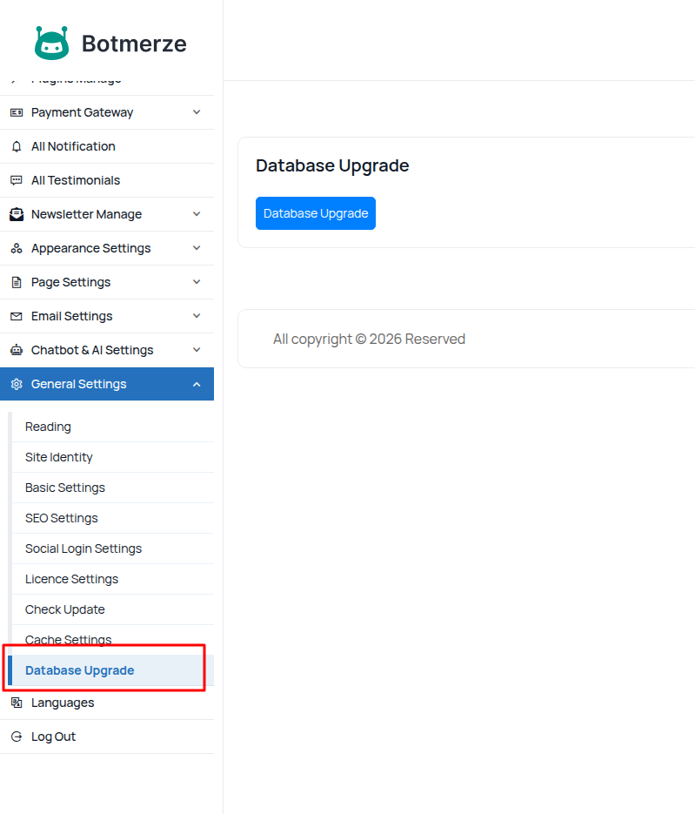This screenshot has height=814, width=695.
Task: Click the All Testimonials speech bubble icon
Action: coord(17,180)
